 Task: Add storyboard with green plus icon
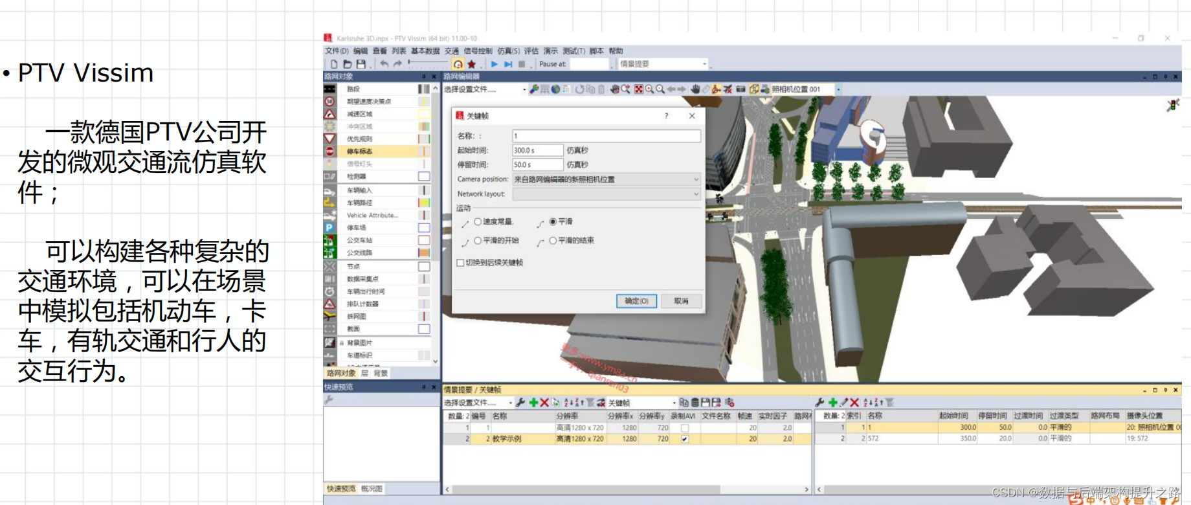coord(533,403)
